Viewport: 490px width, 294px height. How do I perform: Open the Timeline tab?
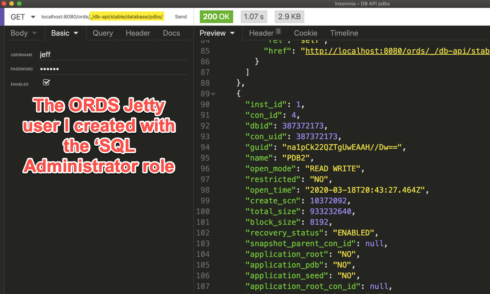pyautogui.click(x=344, y=33)
